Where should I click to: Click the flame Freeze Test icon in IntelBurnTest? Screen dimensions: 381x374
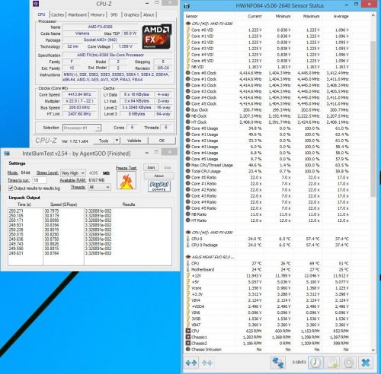coord(126,180)
